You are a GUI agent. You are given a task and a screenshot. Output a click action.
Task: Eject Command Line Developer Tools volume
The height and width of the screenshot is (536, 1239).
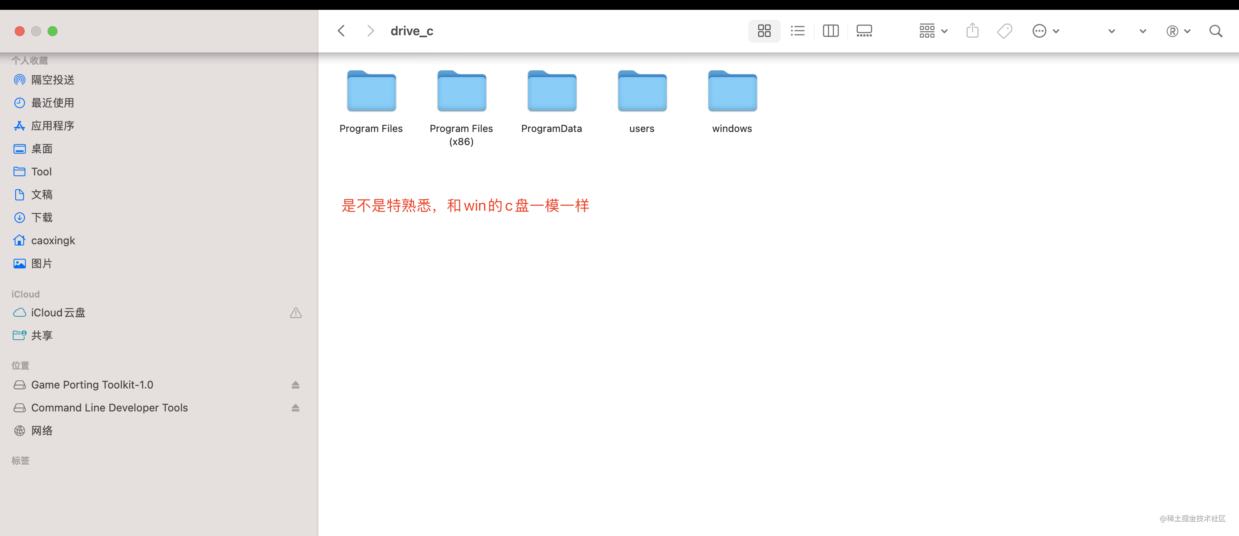coord(295,408)
